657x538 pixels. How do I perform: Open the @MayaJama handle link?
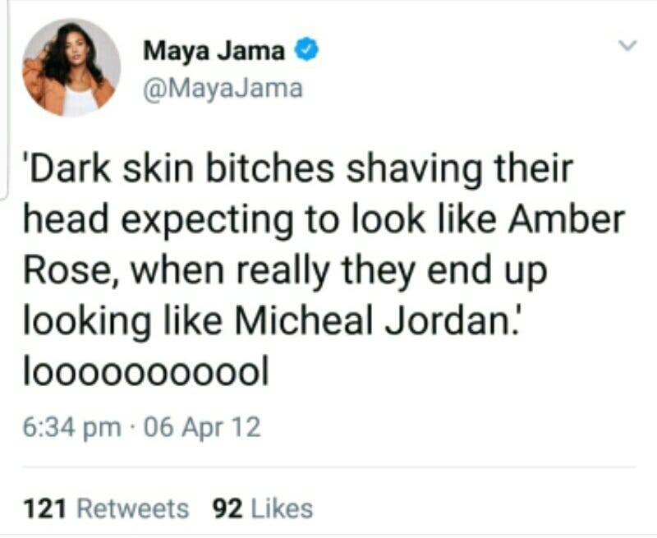click(223, 89)
